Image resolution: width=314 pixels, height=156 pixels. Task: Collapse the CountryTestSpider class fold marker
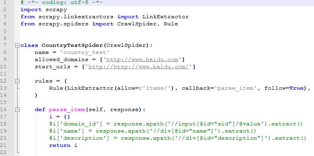pyautogui.click(x=18, y=46)
